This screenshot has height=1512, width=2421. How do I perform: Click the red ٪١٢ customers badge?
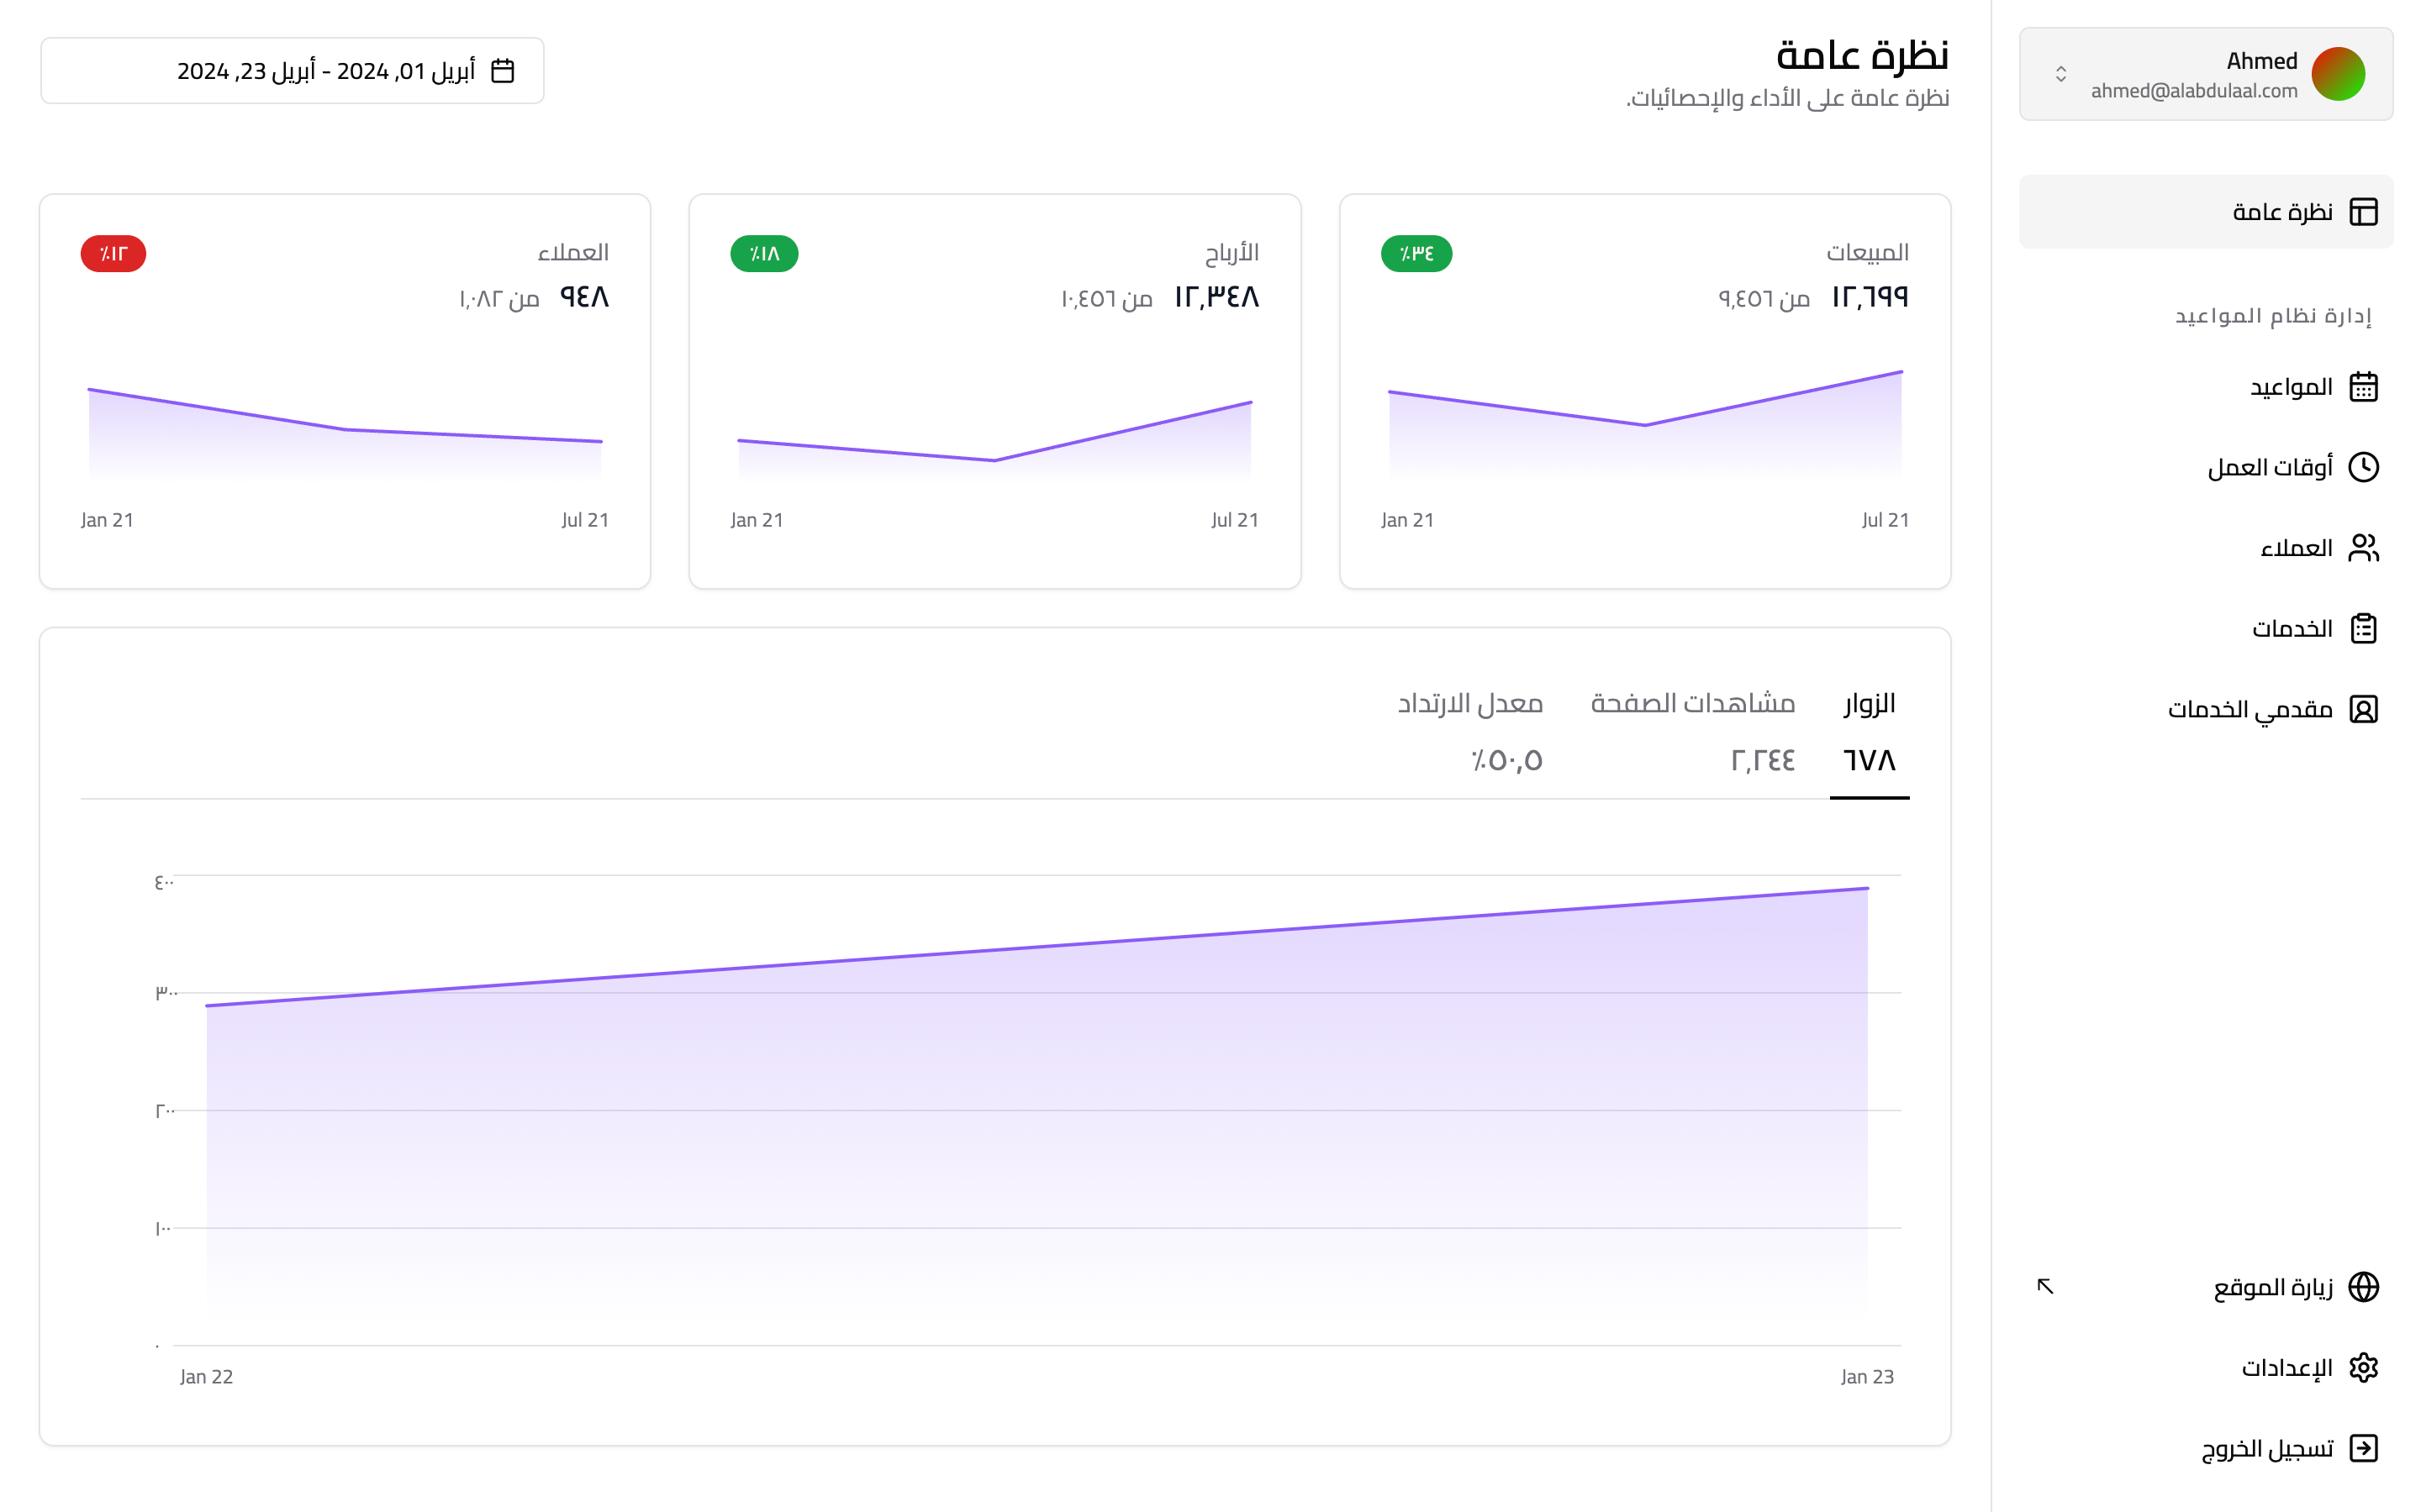coord(113,254)
